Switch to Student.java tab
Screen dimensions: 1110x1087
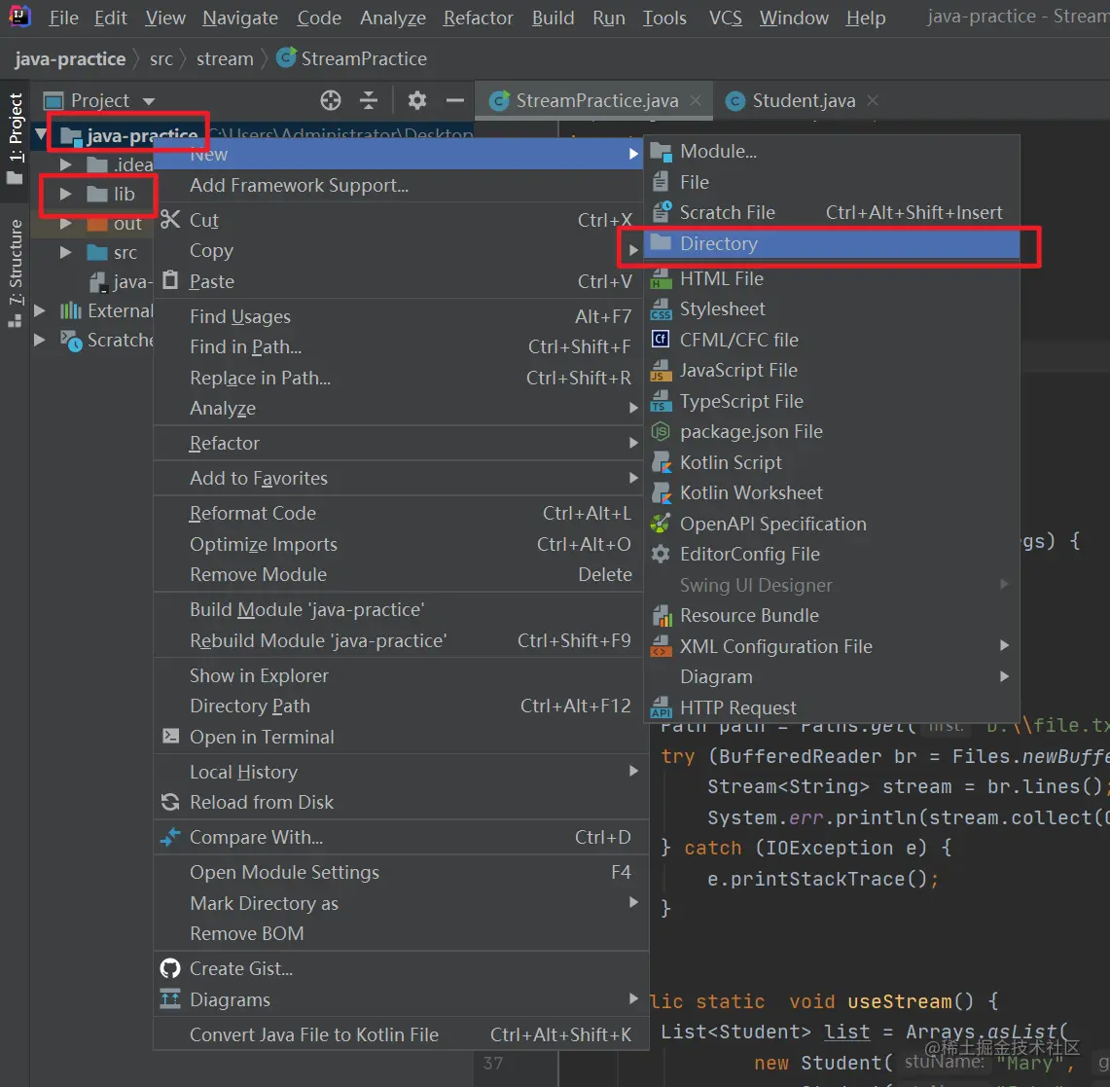(803, 101)
